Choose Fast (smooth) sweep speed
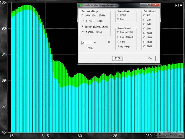The height and width of the screenshot is (139, 185). click(x=118, y=32)
